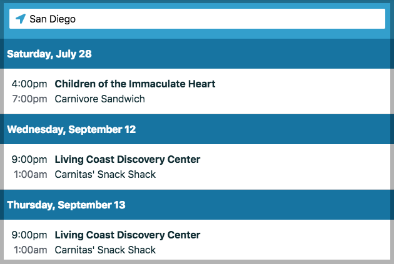Image resolution: width=394 pixels, height=264 pixels.
Task: Open Wednesday's Living Coast Discovery Center event
Action: (128, 159)
